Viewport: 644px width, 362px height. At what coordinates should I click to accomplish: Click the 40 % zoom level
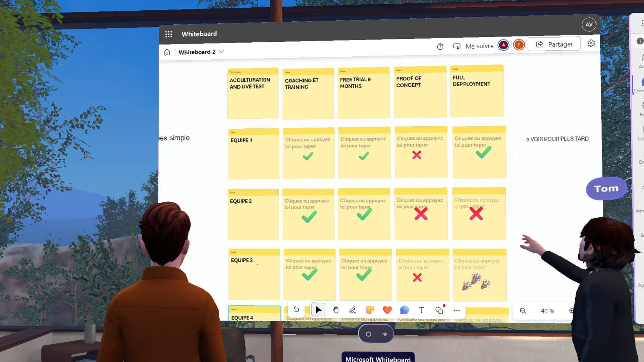click(547, 311)
